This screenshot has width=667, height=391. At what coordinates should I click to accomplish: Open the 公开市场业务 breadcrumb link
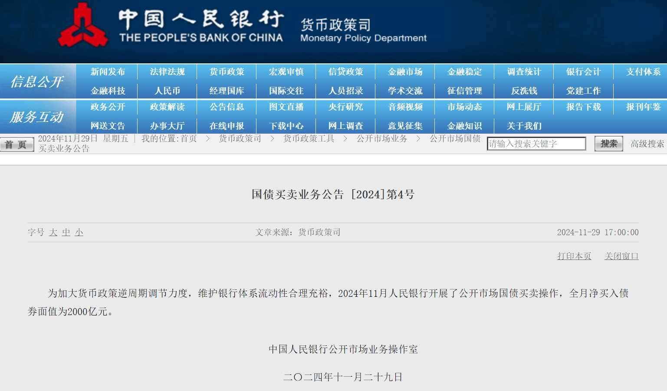pos(382,138)
